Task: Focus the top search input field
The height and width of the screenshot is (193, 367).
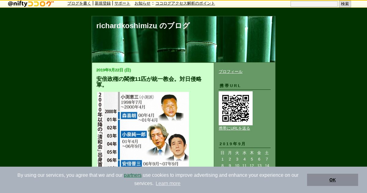Action: (314, 4)
